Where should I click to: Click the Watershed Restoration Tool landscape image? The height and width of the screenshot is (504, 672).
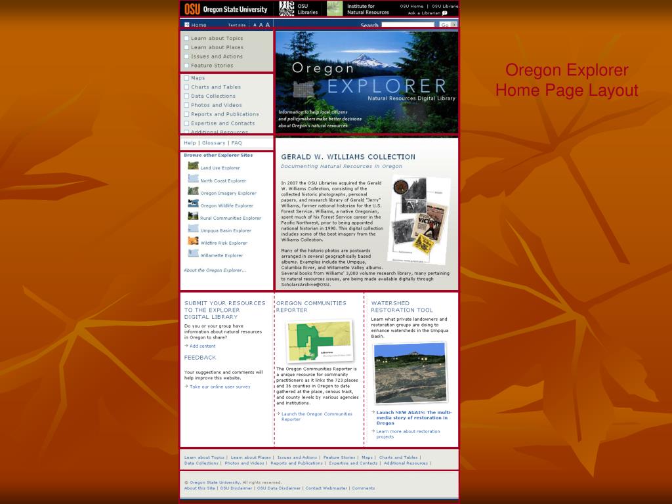click(x=410, y=373)
